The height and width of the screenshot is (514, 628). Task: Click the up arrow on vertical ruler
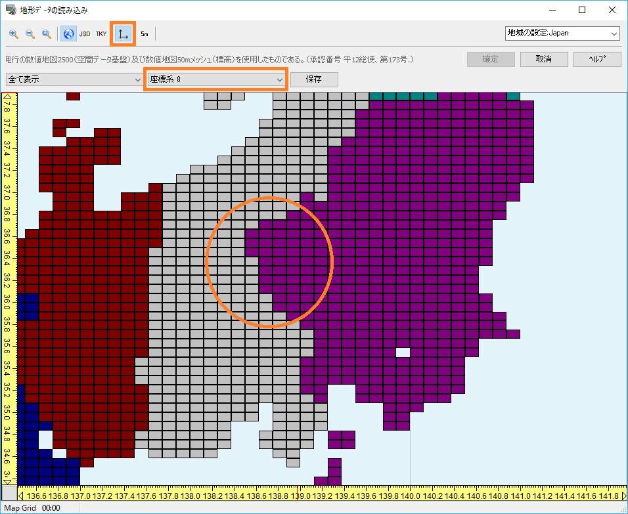(7, 96)
